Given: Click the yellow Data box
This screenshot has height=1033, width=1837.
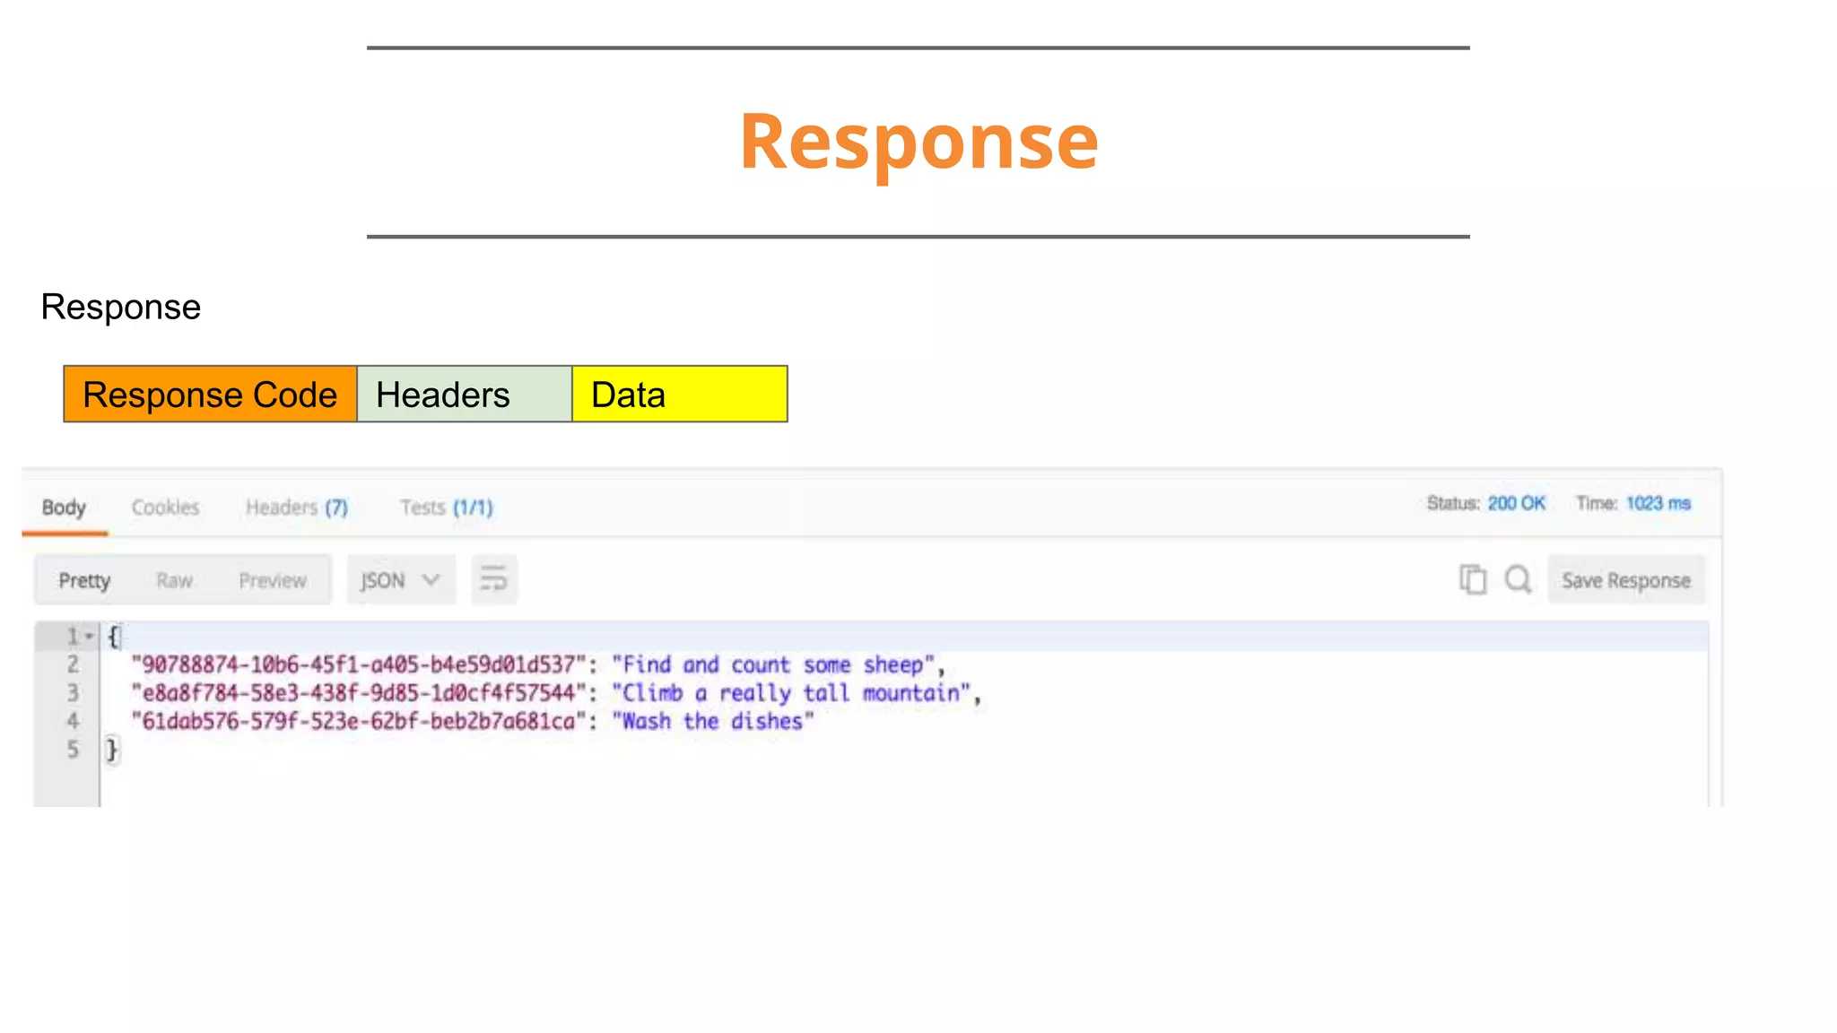Looking at the screenshot, I should [679, 394].
